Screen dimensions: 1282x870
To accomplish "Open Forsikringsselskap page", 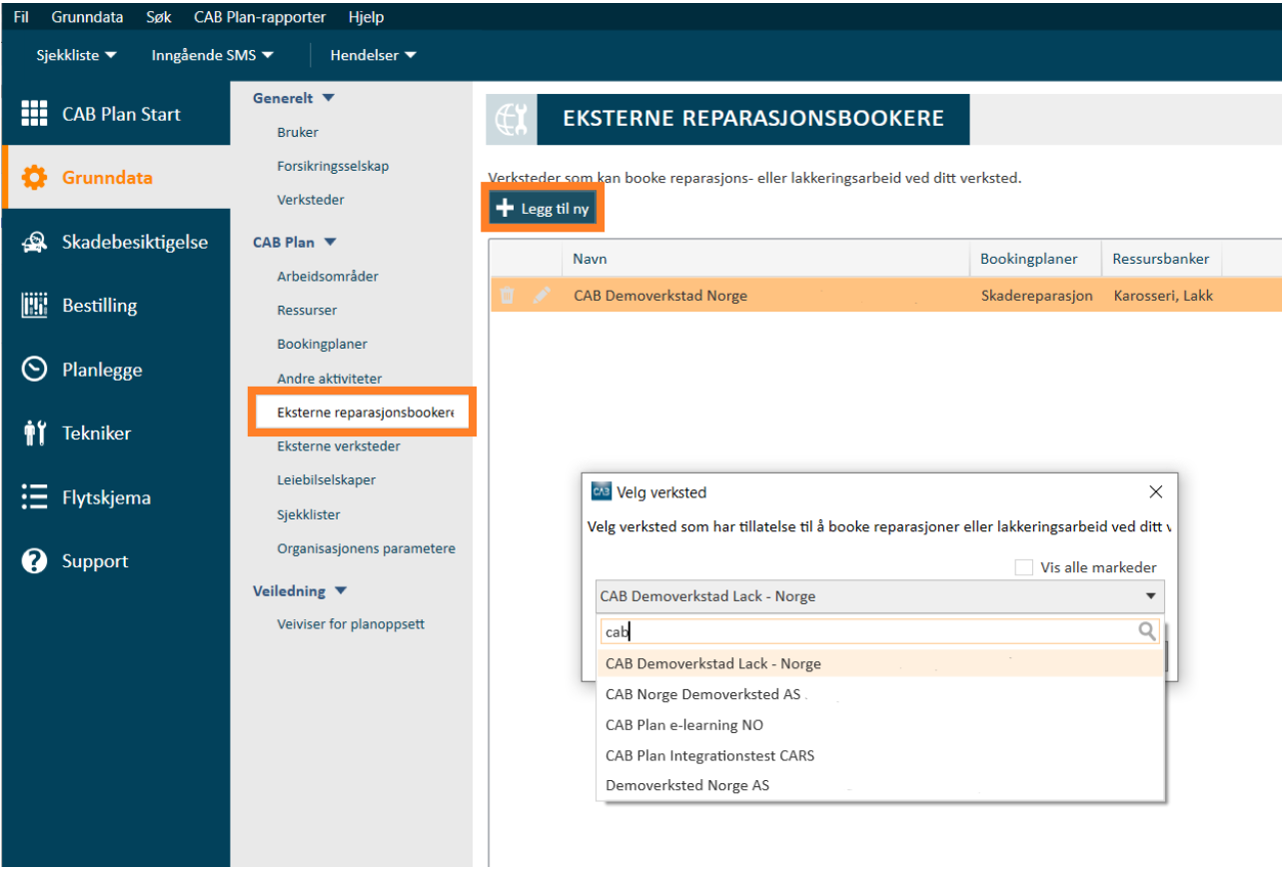I will pos(333,166).
